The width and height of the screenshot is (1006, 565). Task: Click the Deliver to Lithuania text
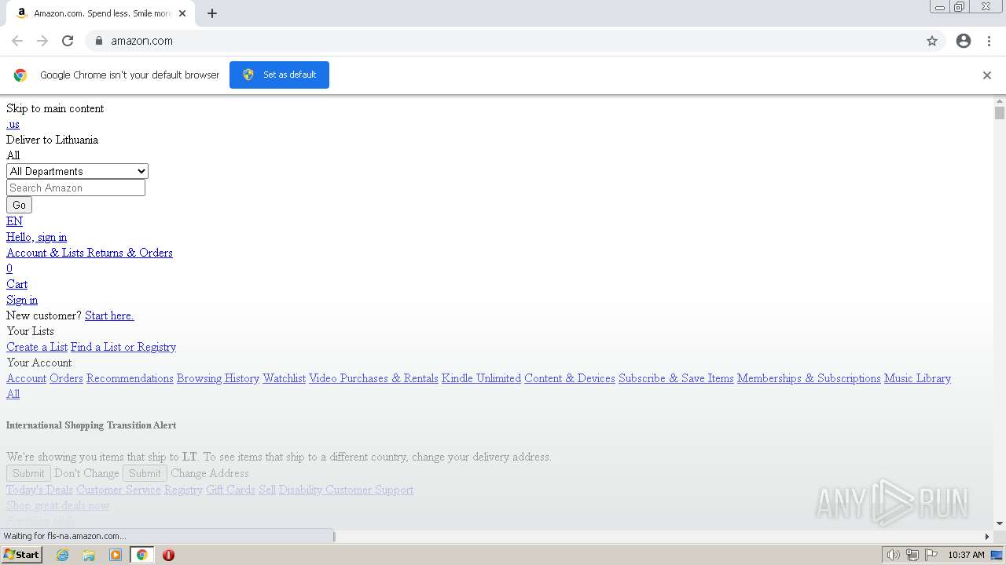52,140
